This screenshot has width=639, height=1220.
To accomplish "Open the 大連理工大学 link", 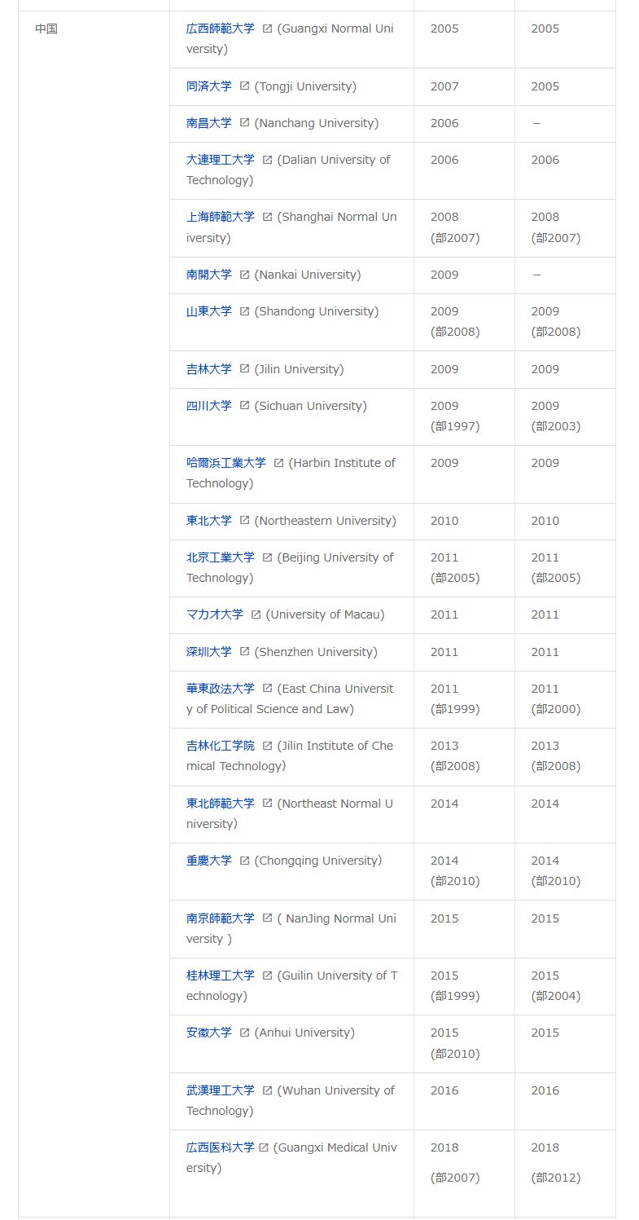I will tap(220, 160).
